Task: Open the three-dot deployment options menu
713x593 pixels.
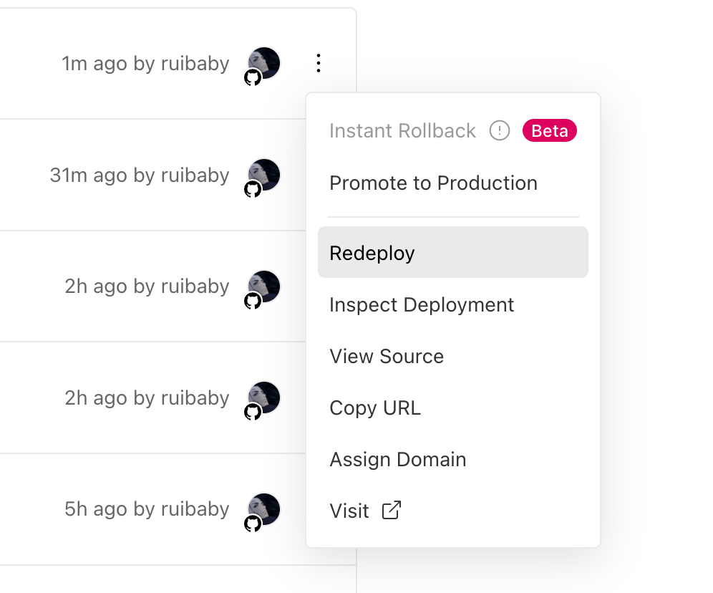Action: coord(319,64)
